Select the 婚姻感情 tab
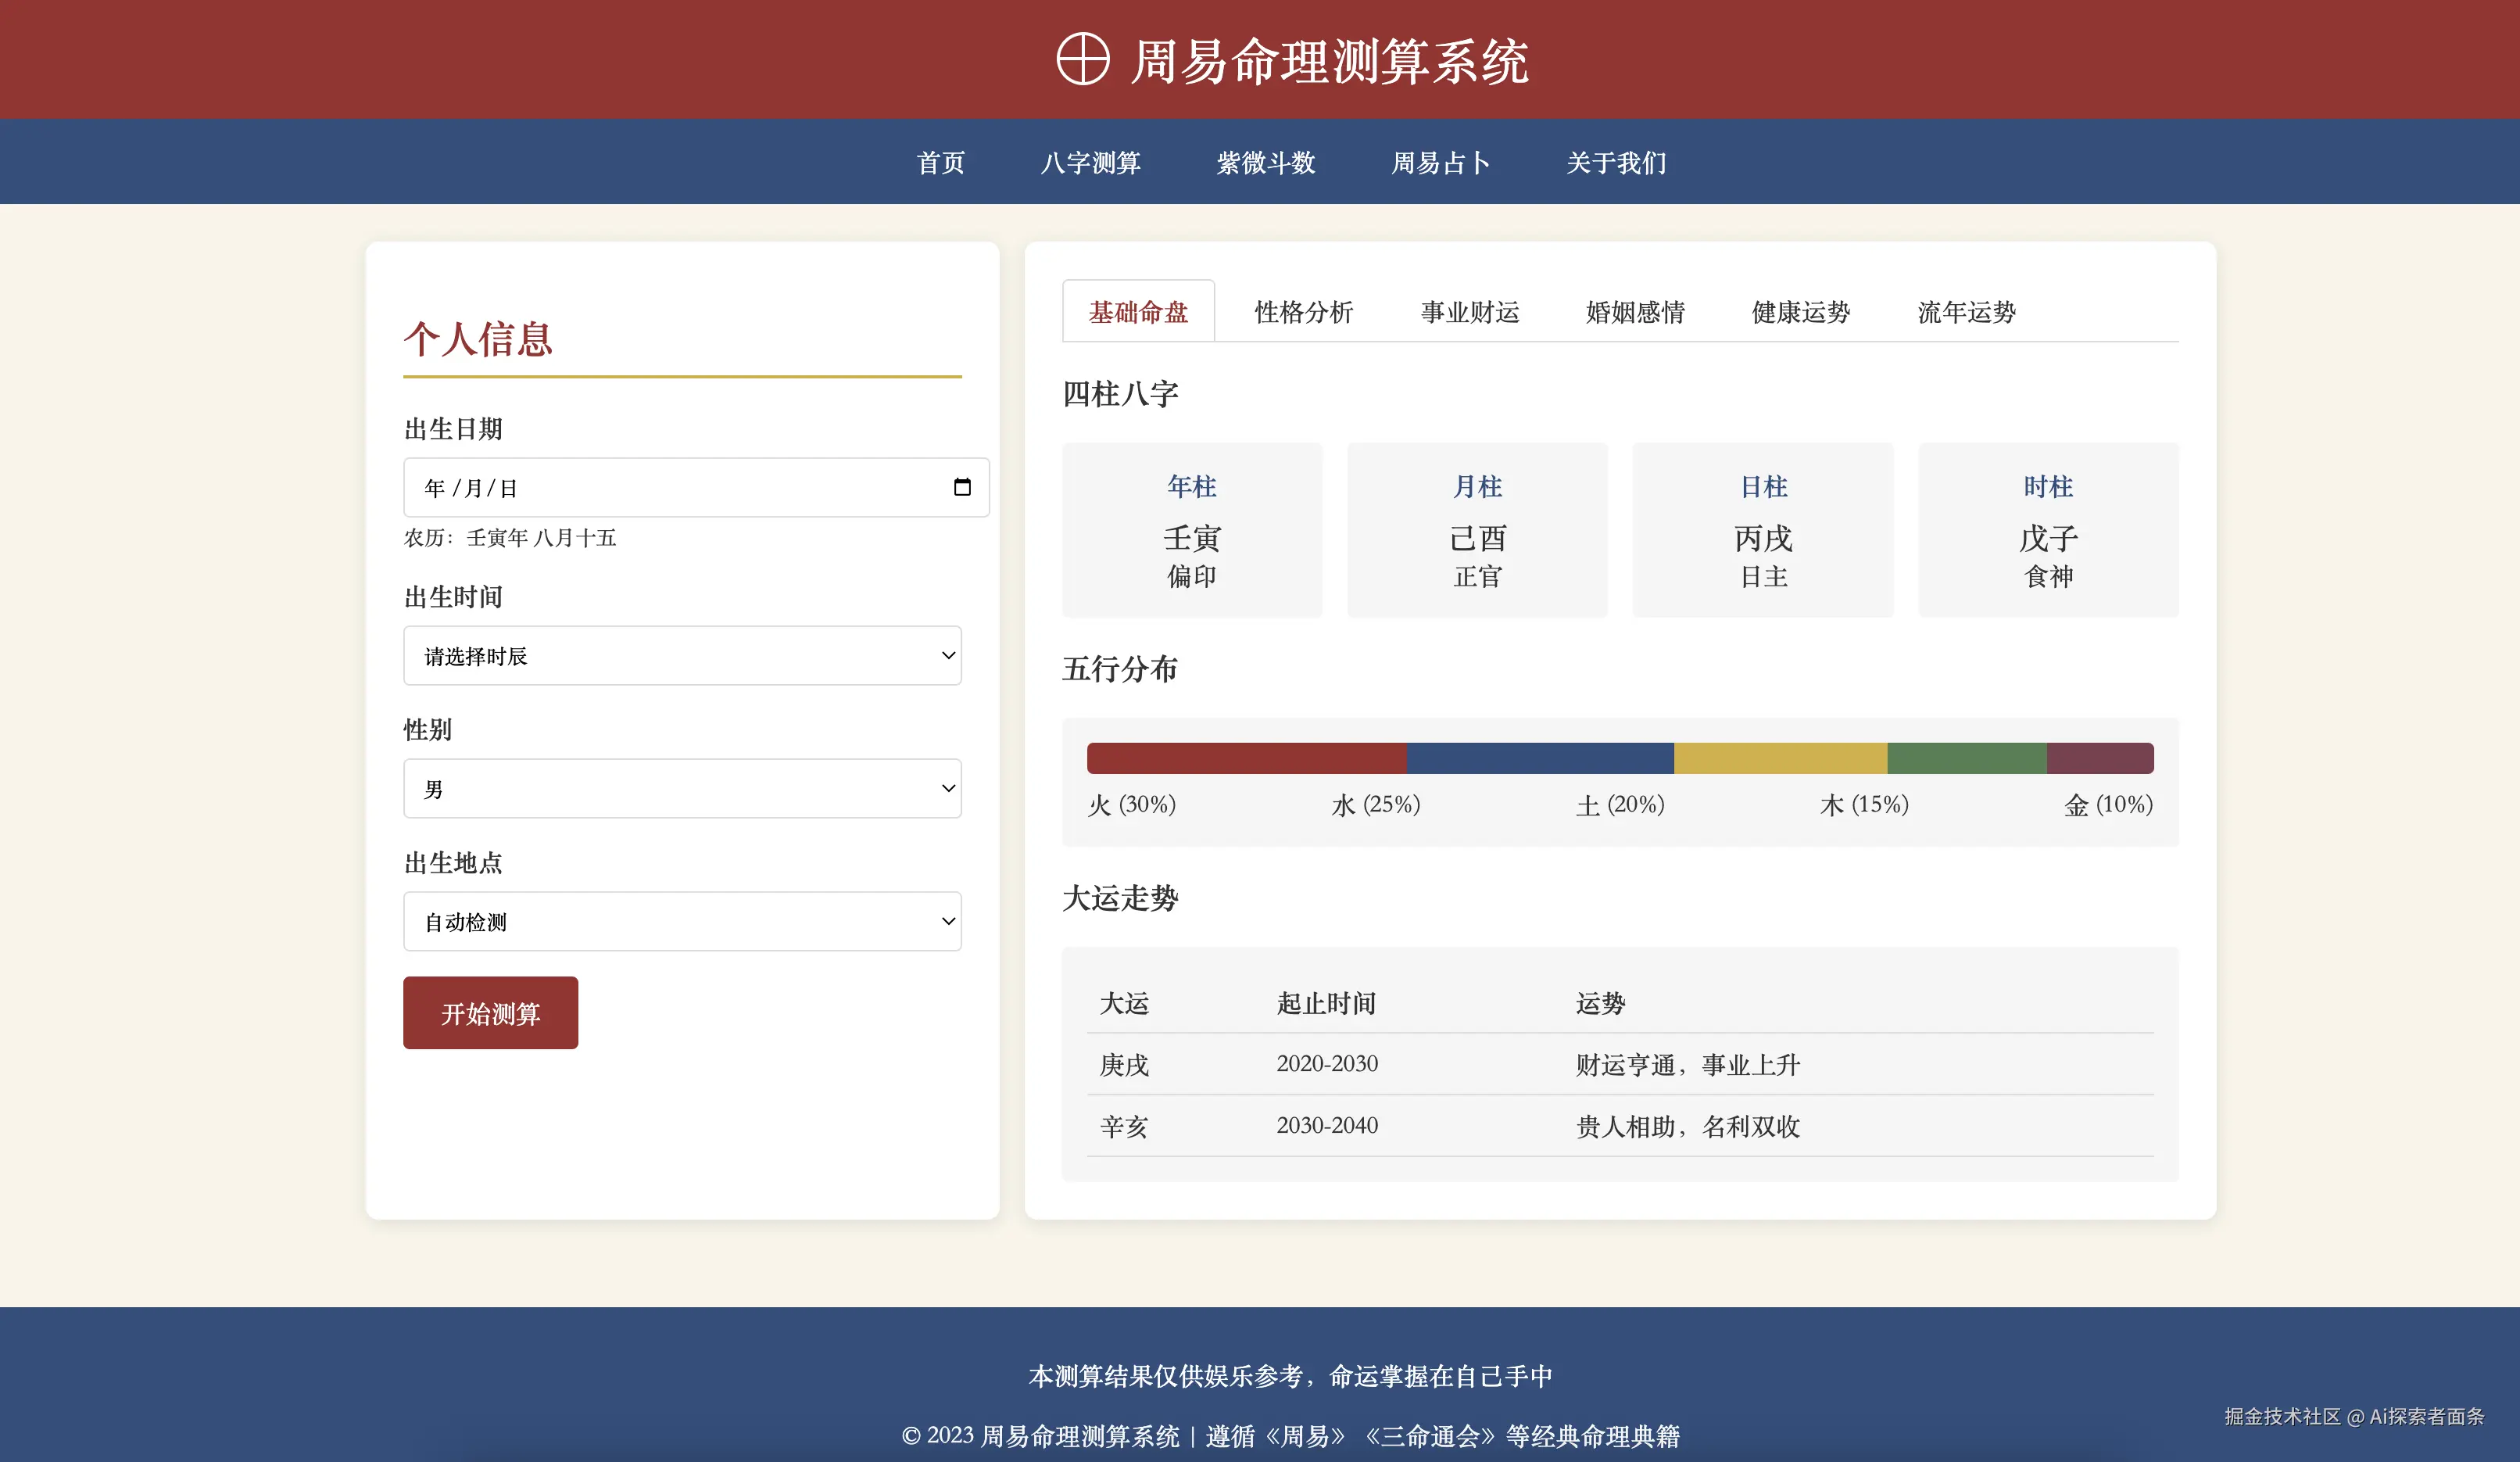Screen dimensions: 2520x1462 [1635, 312]
